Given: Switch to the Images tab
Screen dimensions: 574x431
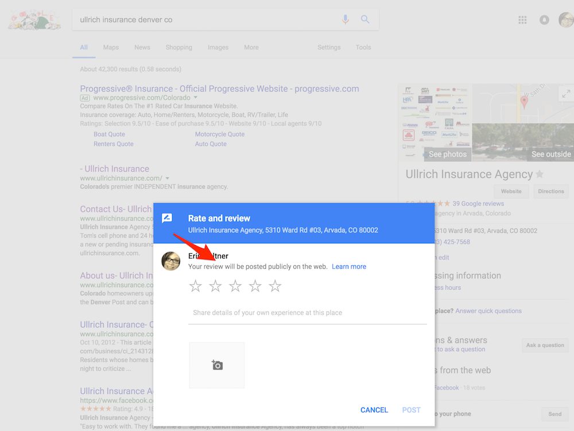Looking at the screenshot, I should pyautogui.click(x=218, y=47).
